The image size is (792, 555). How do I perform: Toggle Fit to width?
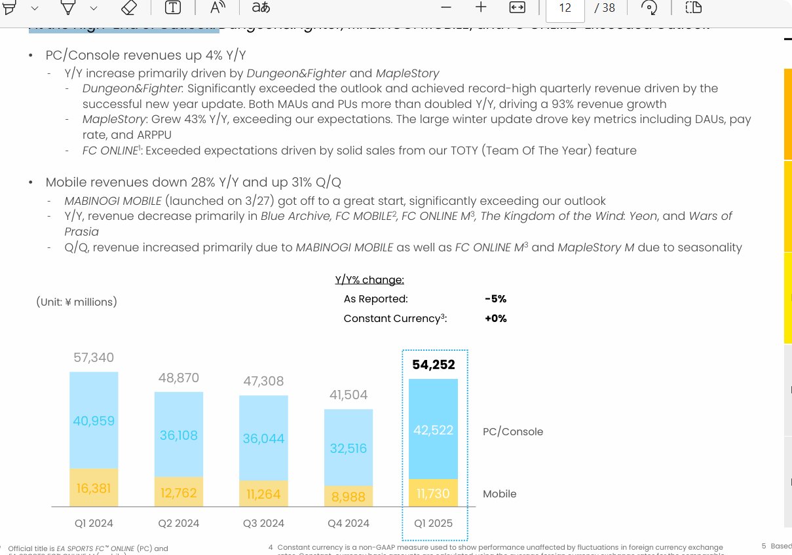[517, 7]
